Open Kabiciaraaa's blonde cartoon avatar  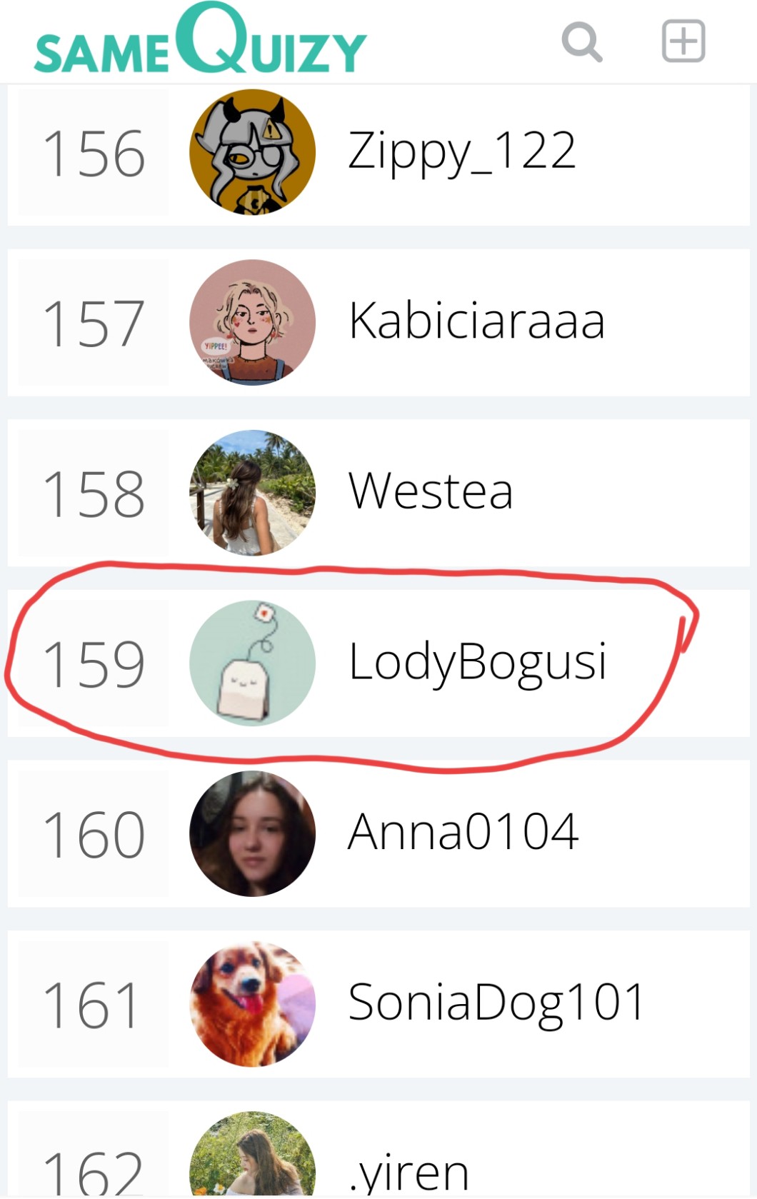(x=252, y=322)
